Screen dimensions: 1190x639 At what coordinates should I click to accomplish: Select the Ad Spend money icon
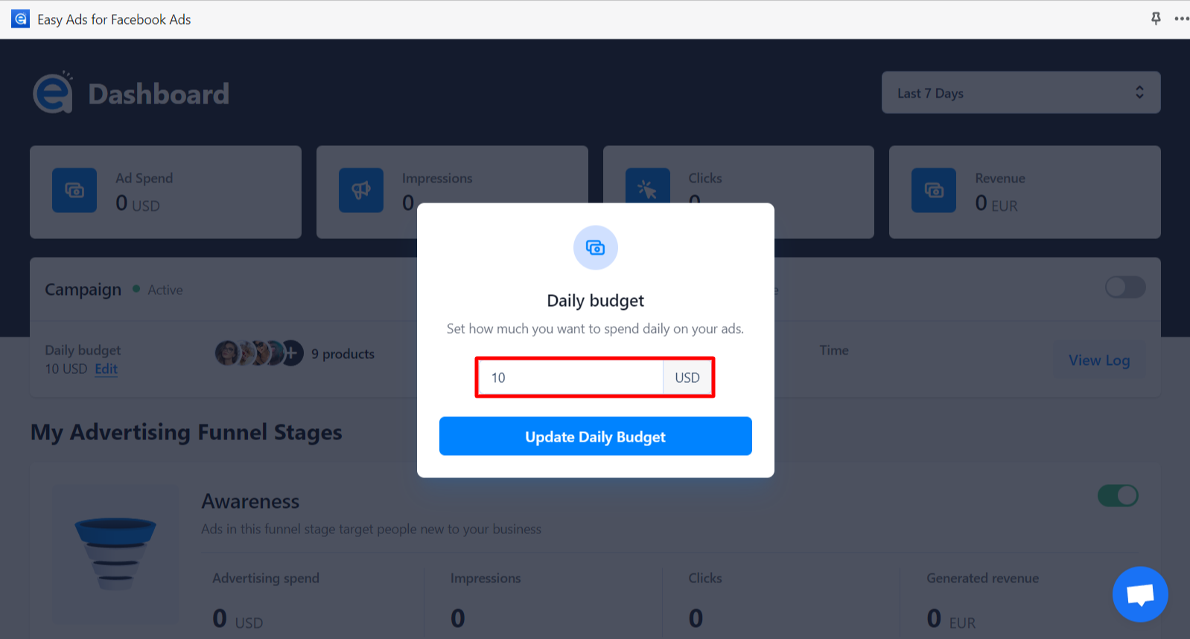(x=74, y=191)
